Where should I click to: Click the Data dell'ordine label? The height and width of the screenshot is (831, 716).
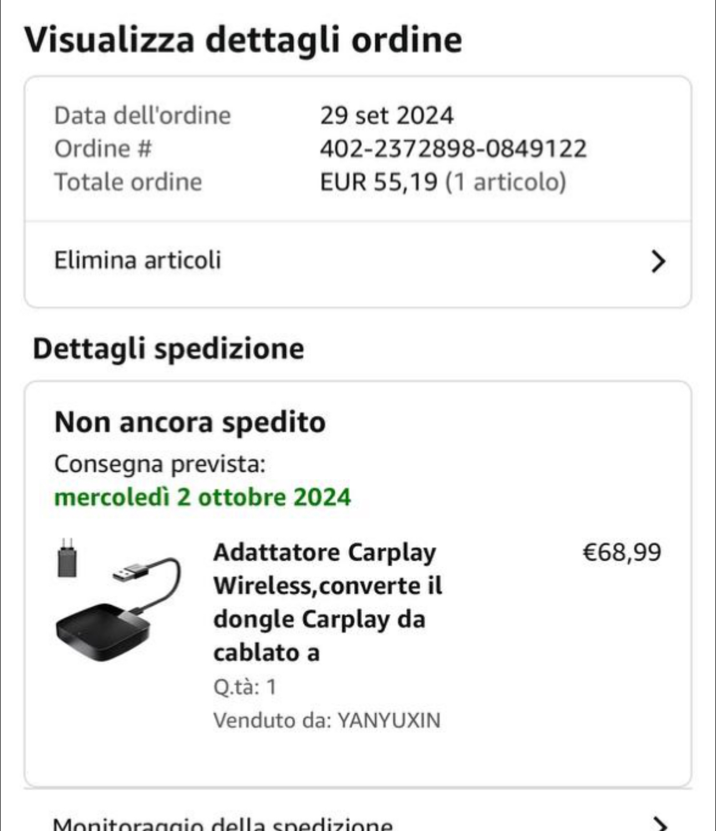pyautogui.click(x=143, y=115)
